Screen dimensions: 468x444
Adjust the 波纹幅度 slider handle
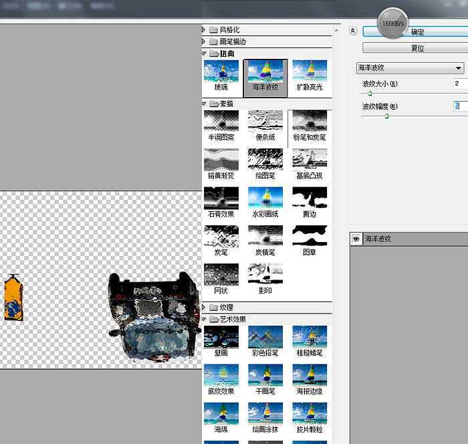click(x=387, y=116)
